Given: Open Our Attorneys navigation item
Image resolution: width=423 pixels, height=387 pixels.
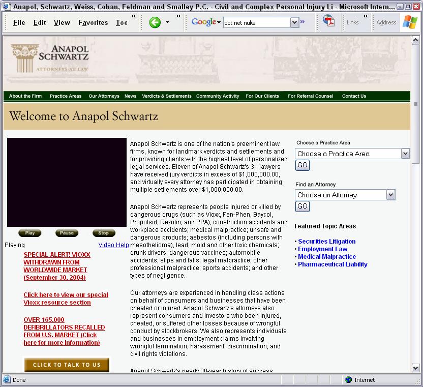Looking at the screenshot, I should tap(104, 96).
